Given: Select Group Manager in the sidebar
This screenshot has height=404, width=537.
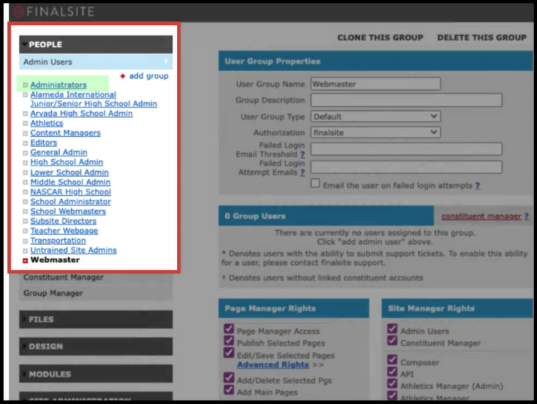Looking at the screenshot, I should click(x=53, y=293).
